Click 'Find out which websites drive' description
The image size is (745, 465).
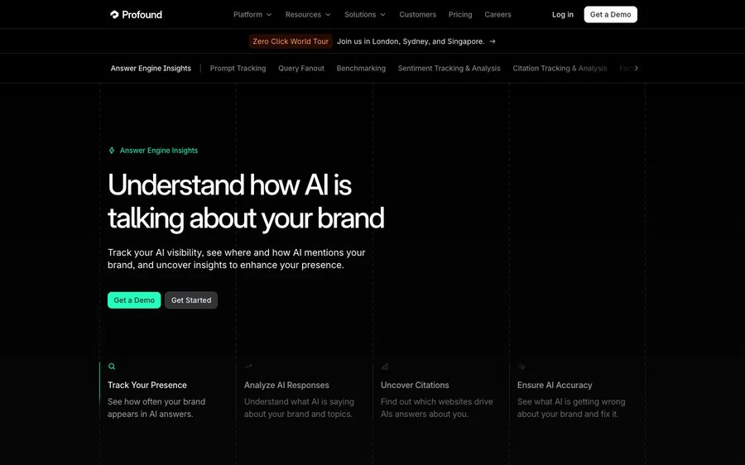(x=436, y=408)
